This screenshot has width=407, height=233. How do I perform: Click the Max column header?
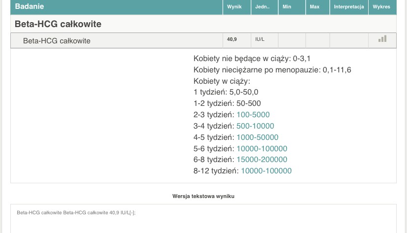click(x=315, y=7)
